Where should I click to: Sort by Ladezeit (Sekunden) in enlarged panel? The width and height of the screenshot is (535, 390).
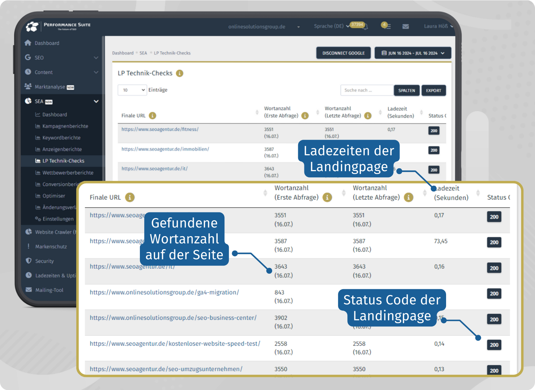pyautogui.click(x=478, y=193)
